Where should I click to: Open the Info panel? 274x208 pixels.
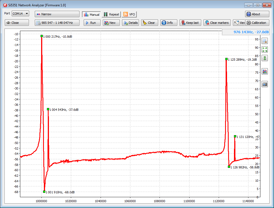pos(168,23)
